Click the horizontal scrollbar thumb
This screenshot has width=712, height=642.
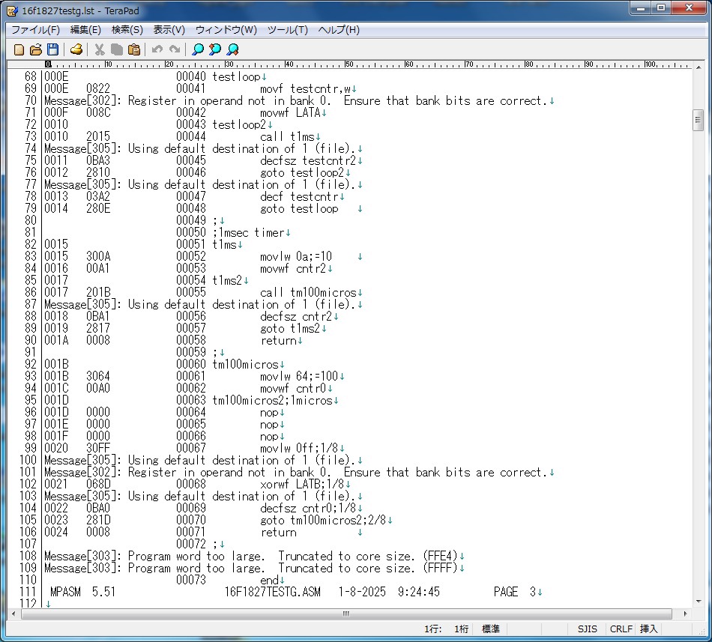point(346,614)
